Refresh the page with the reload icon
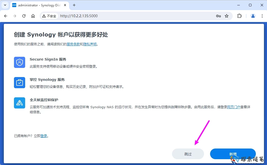The height and width of the screenshot is (165, 267). 24,16
